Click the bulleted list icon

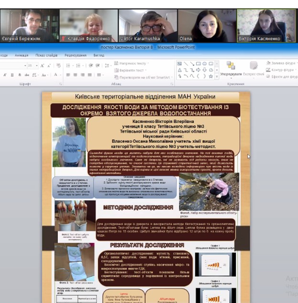pyautogui.click(x=68, y=66)
